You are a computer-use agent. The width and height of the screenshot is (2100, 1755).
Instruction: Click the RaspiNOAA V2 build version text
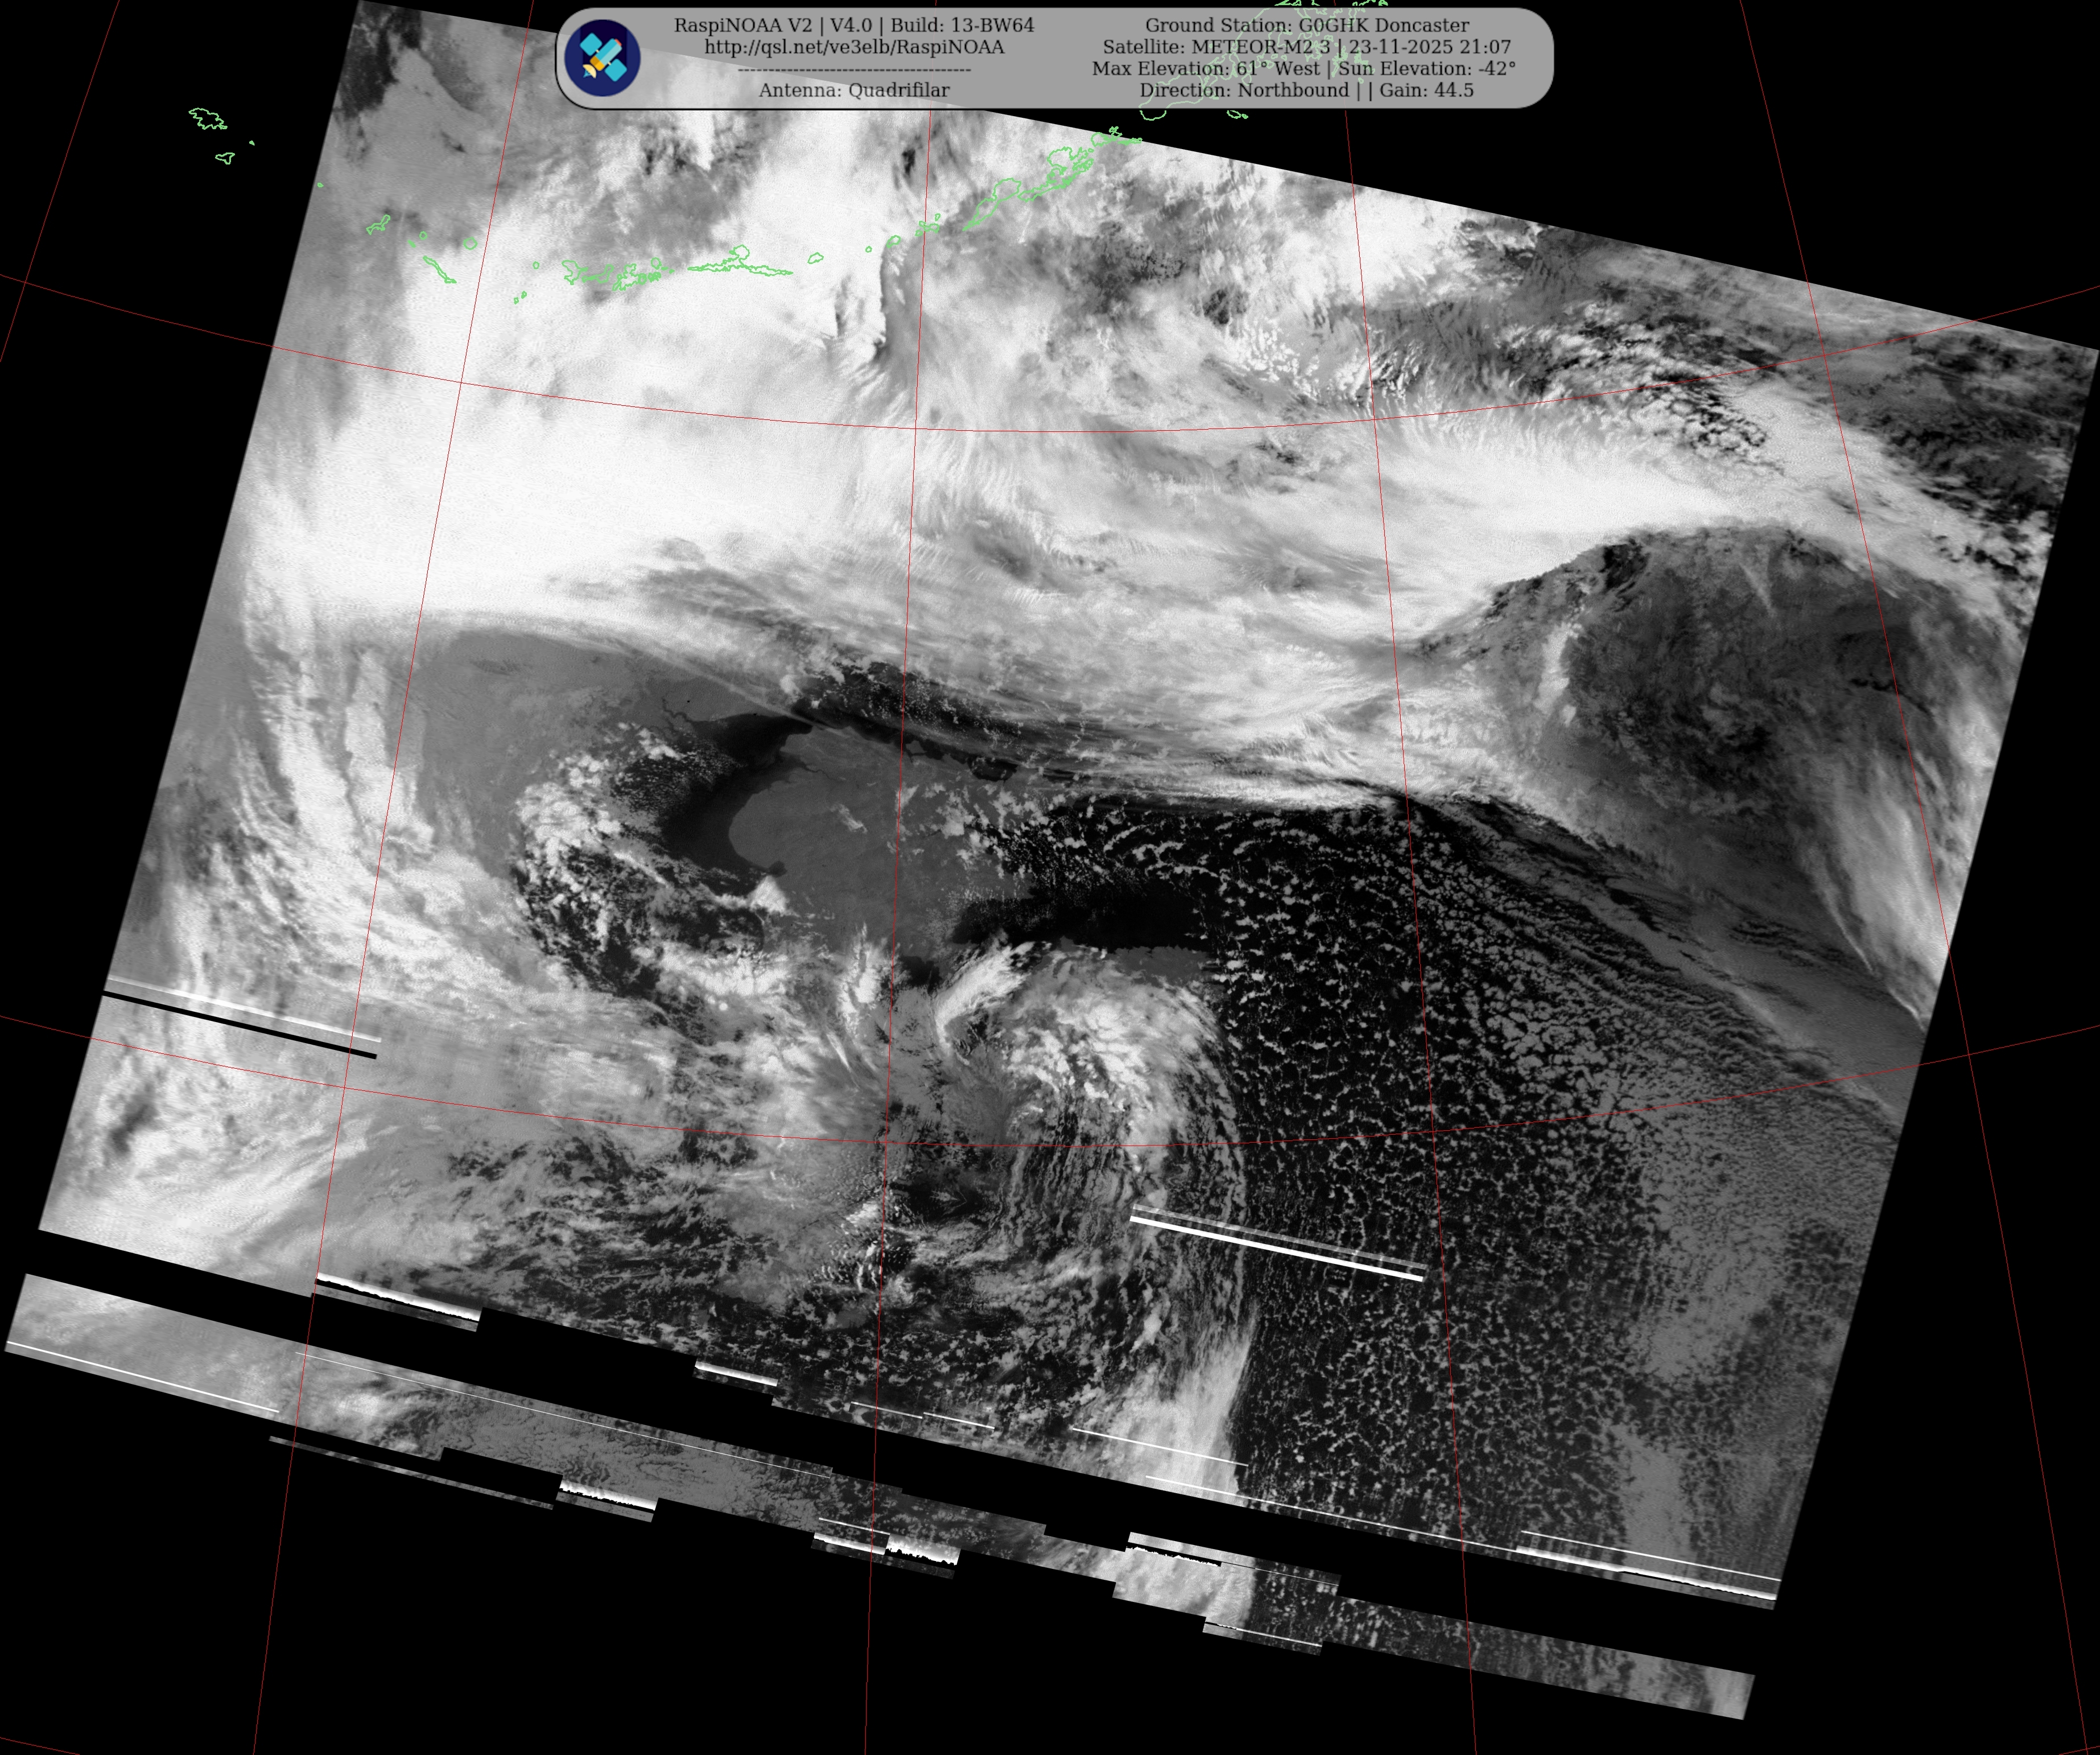854,25
